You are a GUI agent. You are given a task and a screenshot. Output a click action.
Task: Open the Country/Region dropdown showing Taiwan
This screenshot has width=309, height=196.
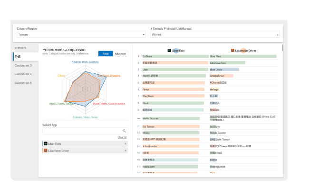point(81,35)
